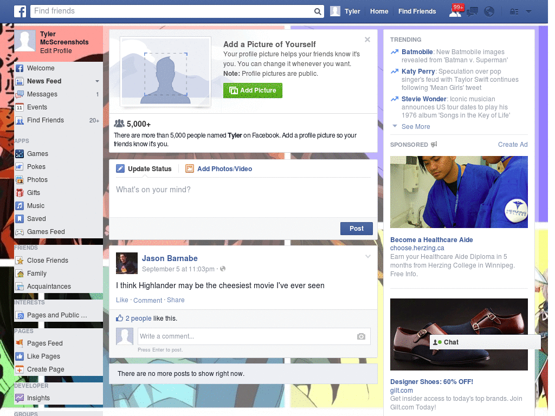Image resolution: width=555 pixels, height=416 pixels.
Task: Click the Pages Feed icon
Action: click(20, 343)
